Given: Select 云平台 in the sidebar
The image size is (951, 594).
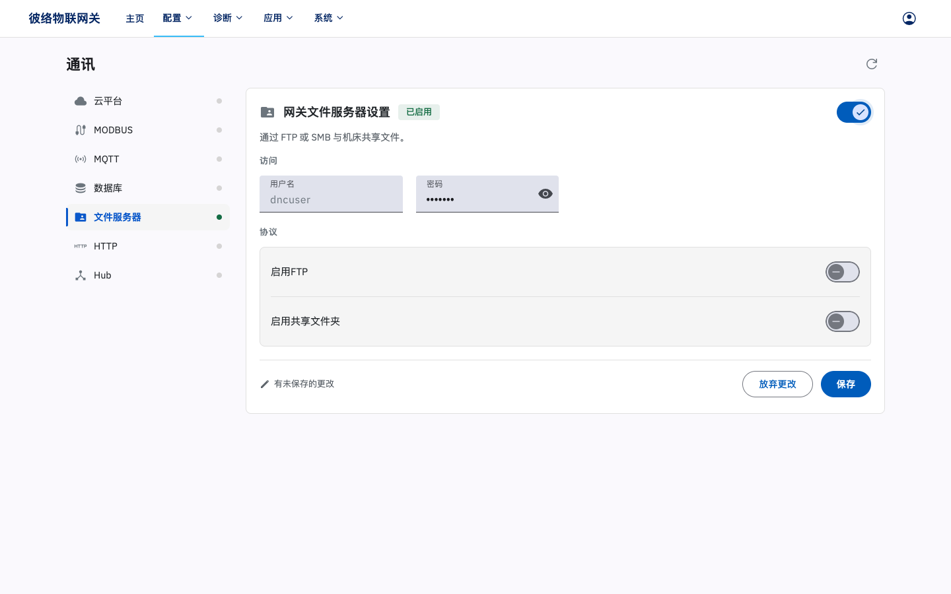Looking at the screenshot, I should coord(148,101).
